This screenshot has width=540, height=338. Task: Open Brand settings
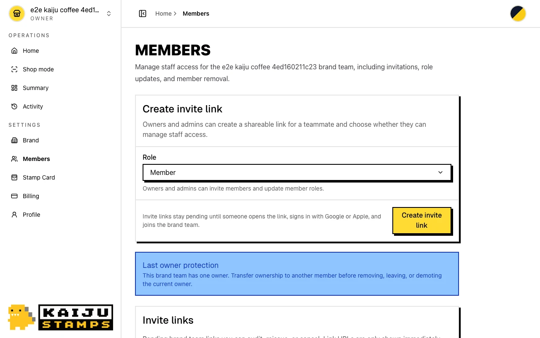(60, 140)
